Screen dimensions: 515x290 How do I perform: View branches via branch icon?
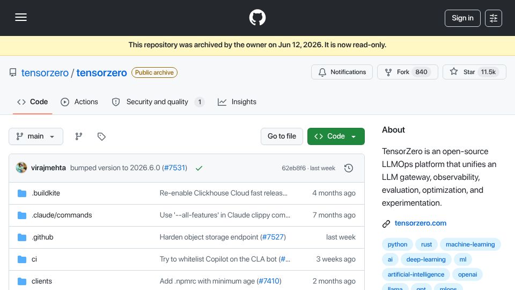pyautogui.click(x=78, y=136)
